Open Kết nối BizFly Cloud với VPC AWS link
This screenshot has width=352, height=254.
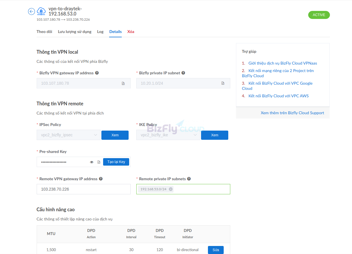coord(279,96)
